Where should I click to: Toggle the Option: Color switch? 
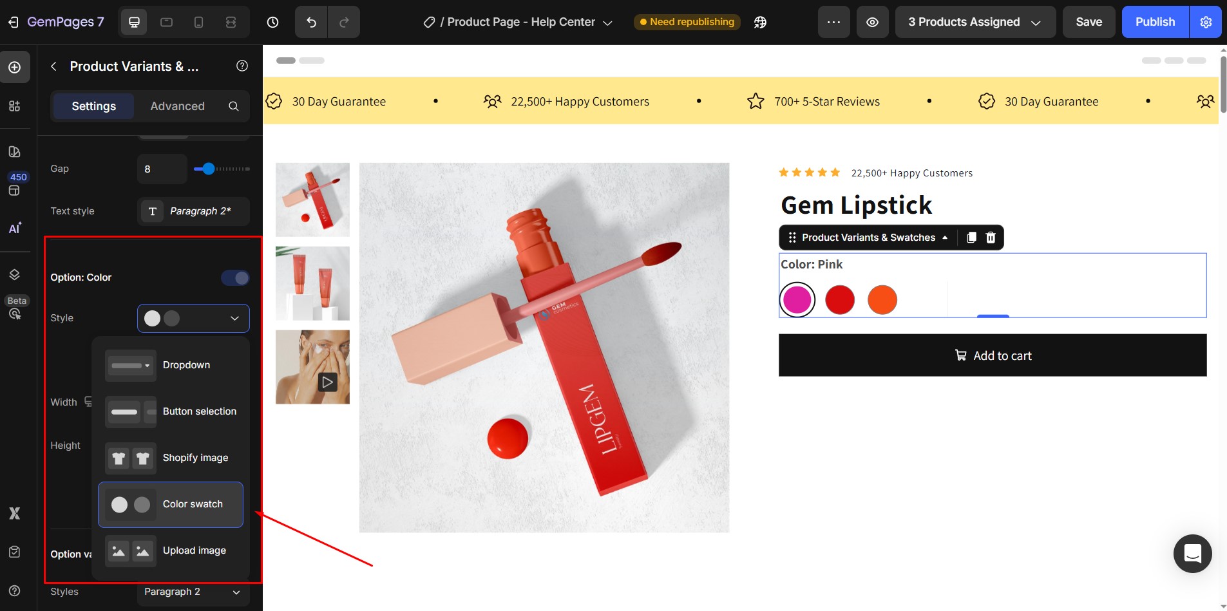(x=234, y=277)
